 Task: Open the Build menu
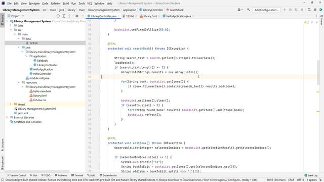[x=66, y=4]
